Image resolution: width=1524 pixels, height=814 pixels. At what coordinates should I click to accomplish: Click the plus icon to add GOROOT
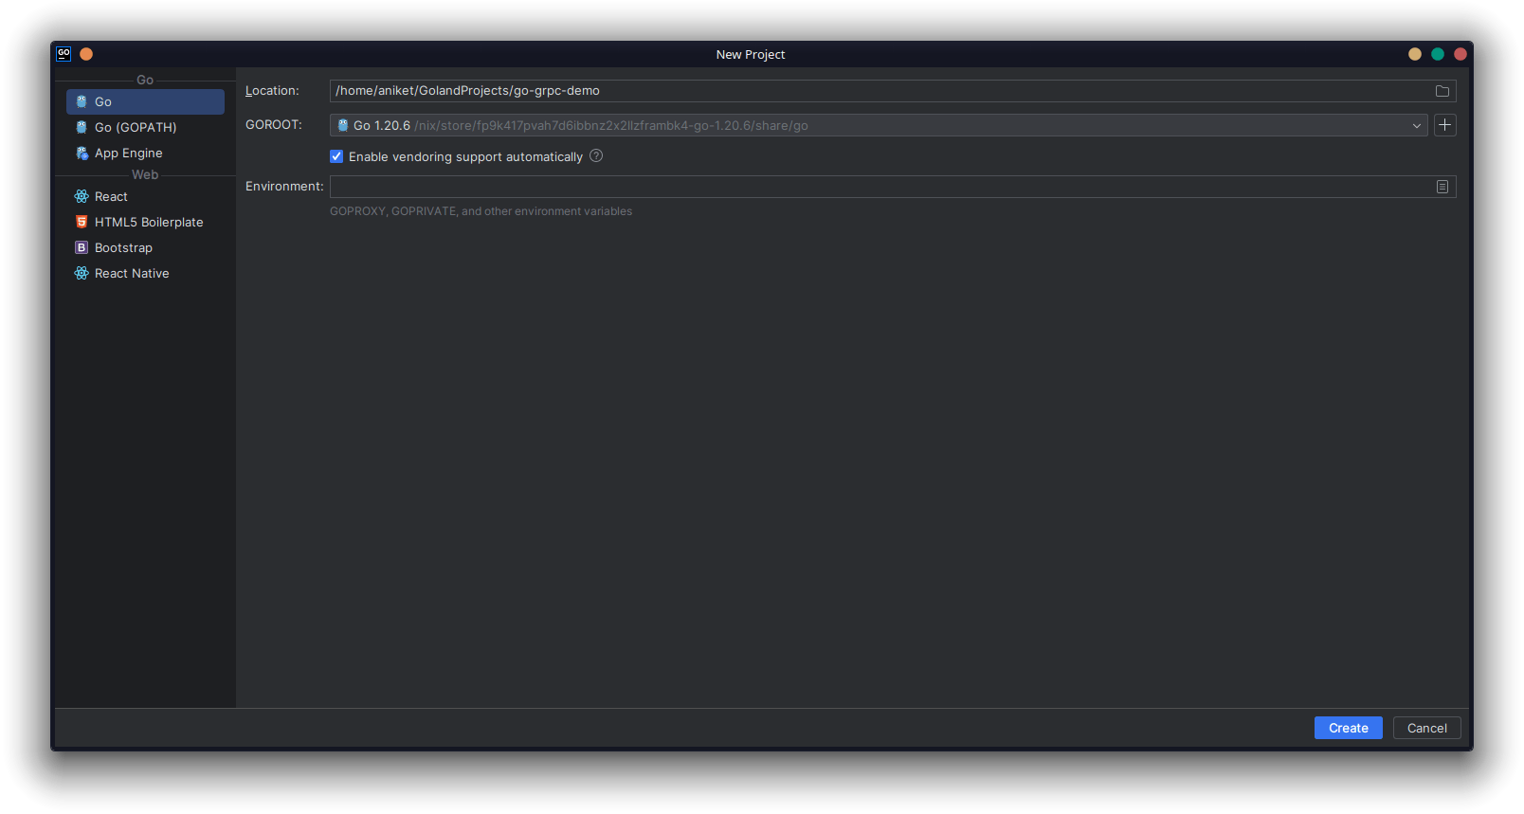pos(1444,125)
